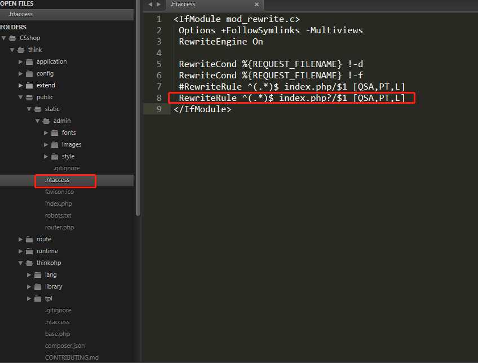478x363 pixels.
Task: Click line number 8 in the gutter
Action: click(159, 98)
